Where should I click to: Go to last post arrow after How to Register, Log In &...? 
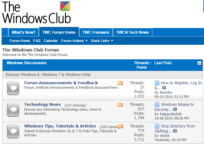coord(164,88)
